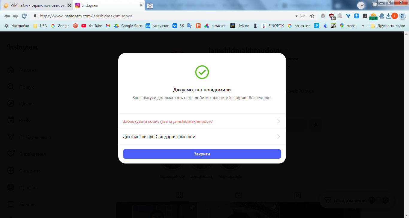Image resolution: width=409 pixels, height=218 pixels.
Task: Bookmark this page with the star icon
Action: pos(312,16)
